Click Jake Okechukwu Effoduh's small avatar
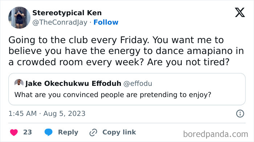This screenshot has height=142, width=254. [19, 83]
